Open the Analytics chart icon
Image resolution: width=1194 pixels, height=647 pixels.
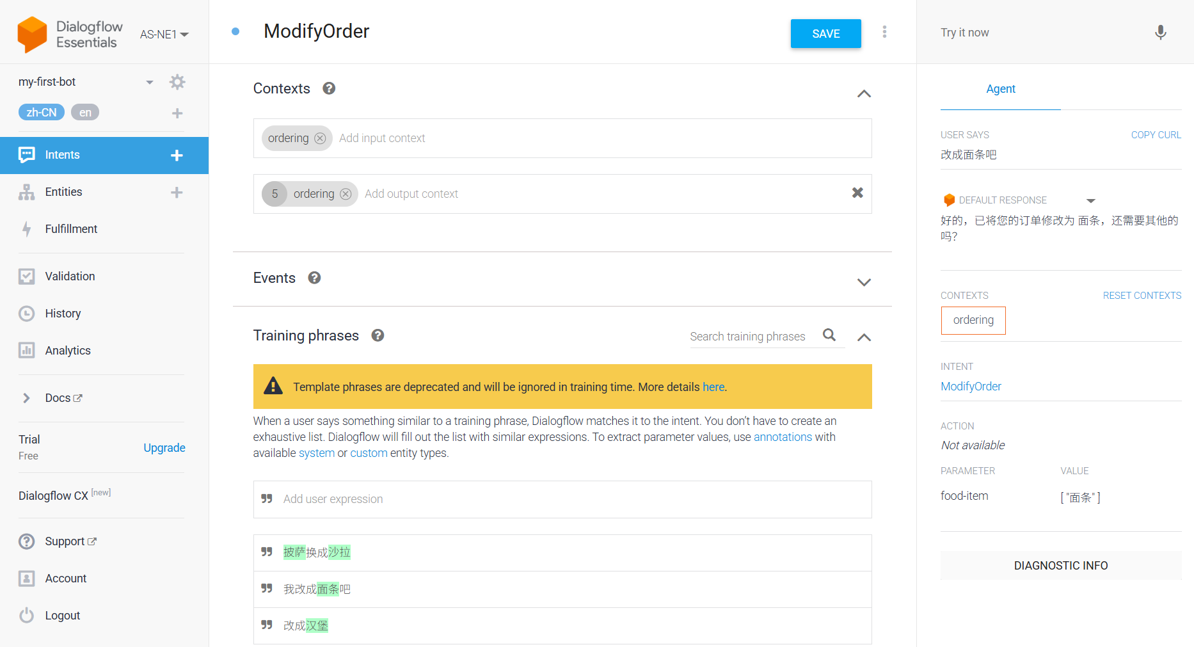coord(27,351)
